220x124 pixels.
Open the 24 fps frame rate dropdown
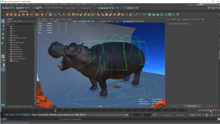[195, 115]
